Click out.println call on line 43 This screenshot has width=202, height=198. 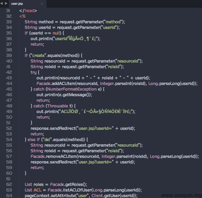tap(93, 78)
